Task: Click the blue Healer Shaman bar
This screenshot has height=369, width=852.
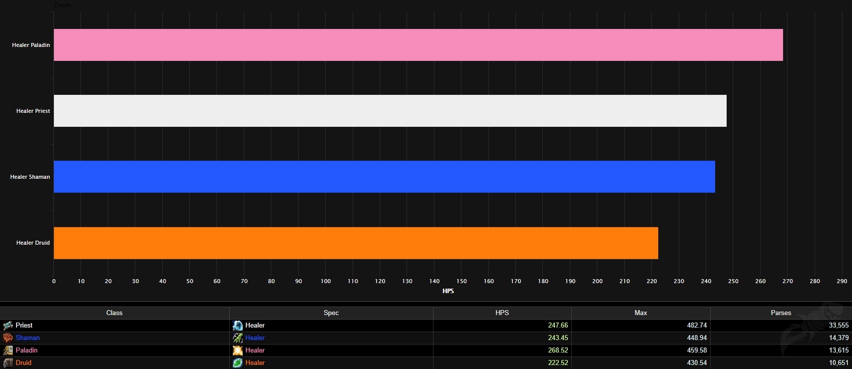Action: pyautogui.click(x=385, y=177)
